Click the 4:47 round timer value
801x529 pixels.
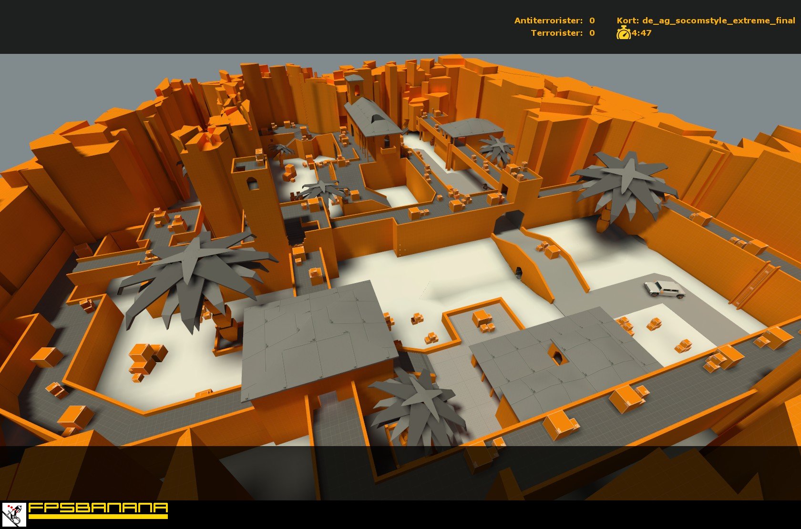pos(641,33)
